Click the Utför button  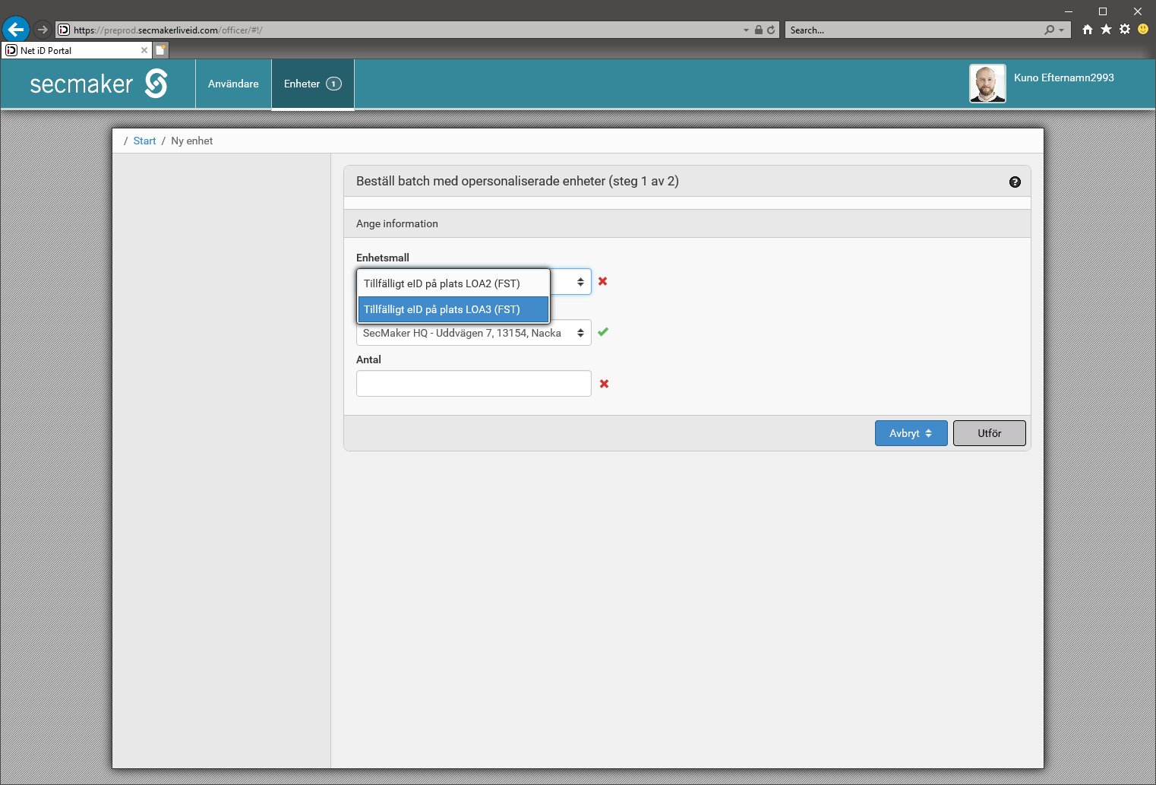pyautogui.click(x=989, y=433)
